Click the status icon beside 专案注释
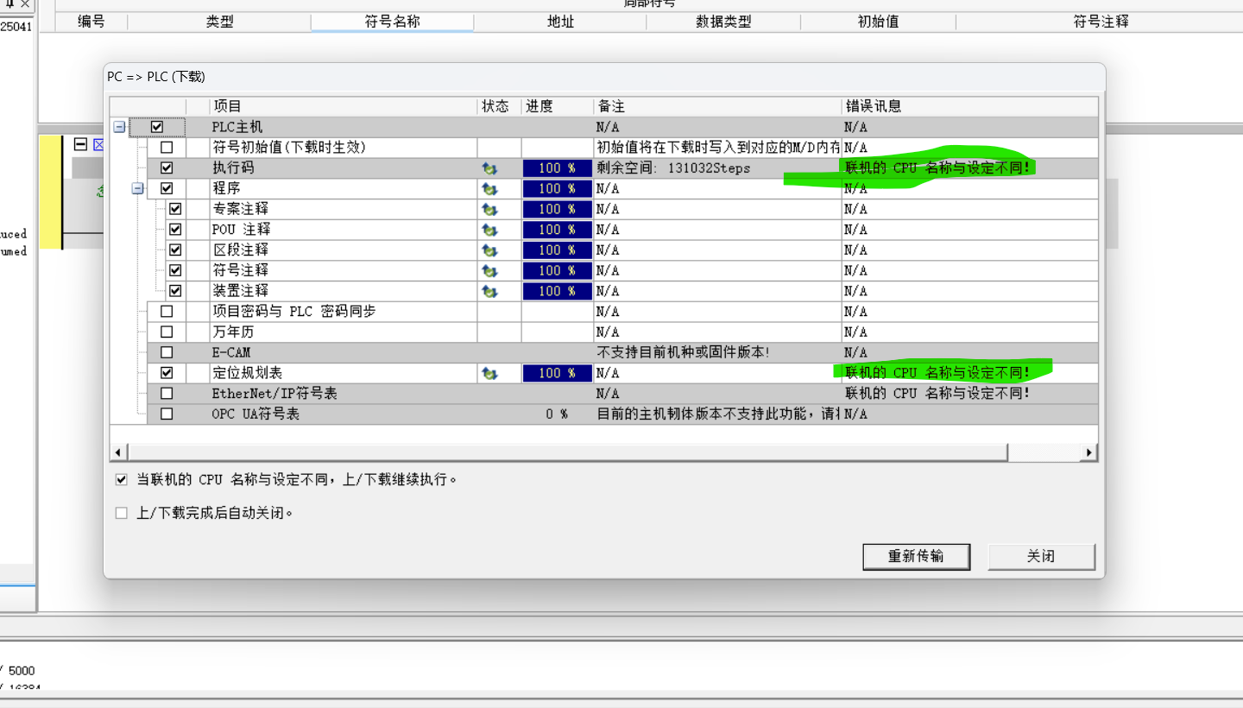The width and height of the screenshot is (1243, 708). [489, 209]
